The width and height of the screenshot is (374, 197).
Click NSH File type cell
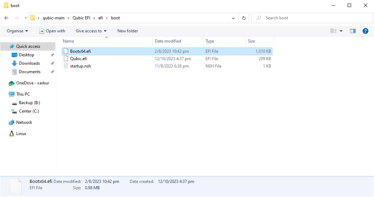click(214, 66)
